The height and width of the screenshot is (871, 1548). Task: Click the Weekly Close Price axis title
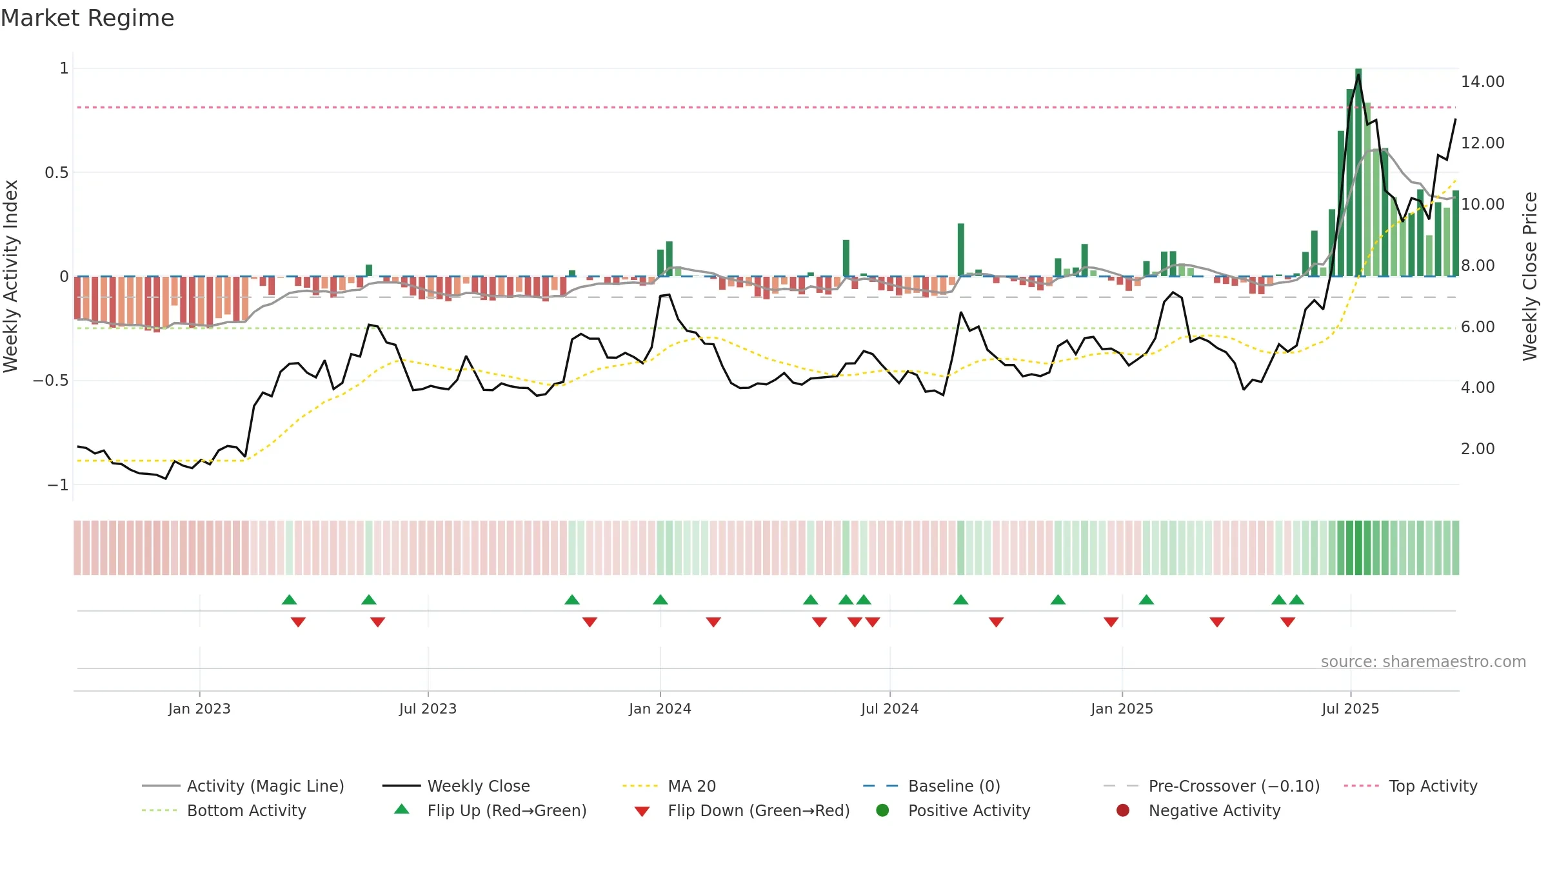pyautogui.click(x=1530, y=276)
